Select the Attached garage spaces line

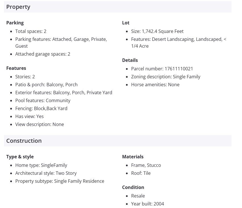tap(43, 54)
